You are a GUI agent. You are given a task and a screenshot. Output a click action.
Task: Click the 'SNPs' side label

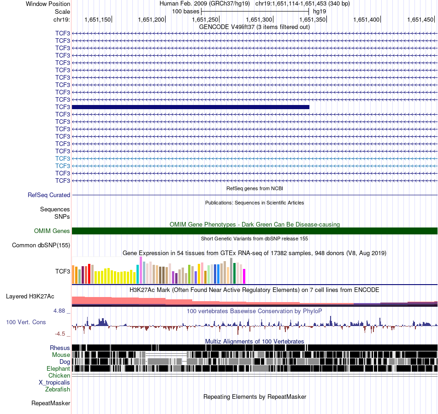coord(62,216)
